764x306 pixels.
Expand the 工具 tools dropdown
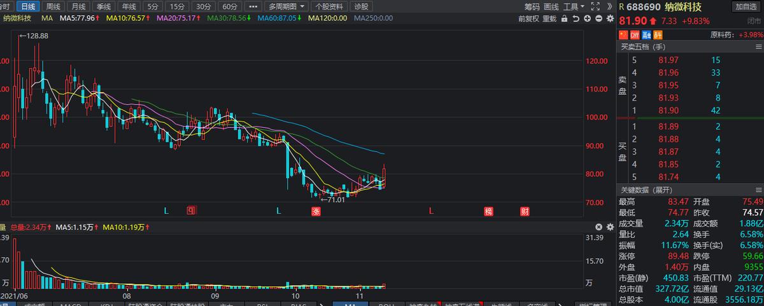click(x=574, y=6)
